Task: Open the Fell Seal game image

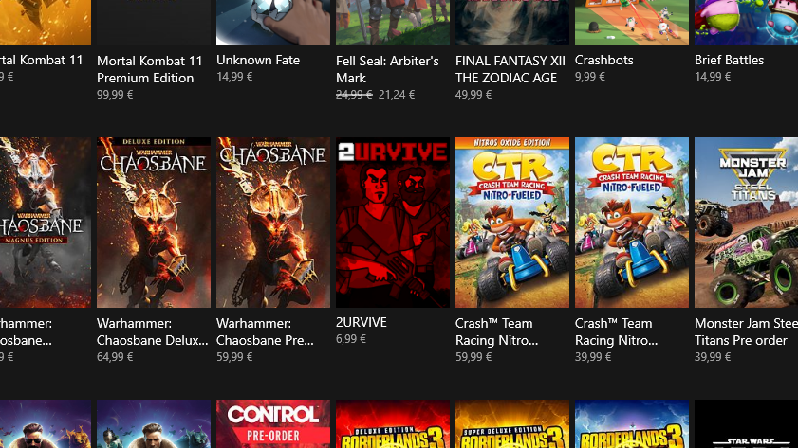Action: 393,23
